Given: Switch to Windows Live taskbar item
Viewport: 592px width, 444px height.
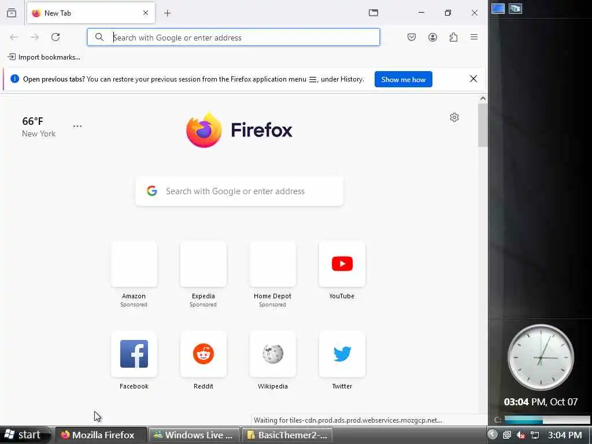Looking at the screenshot, I should click(x=194, y=435).
